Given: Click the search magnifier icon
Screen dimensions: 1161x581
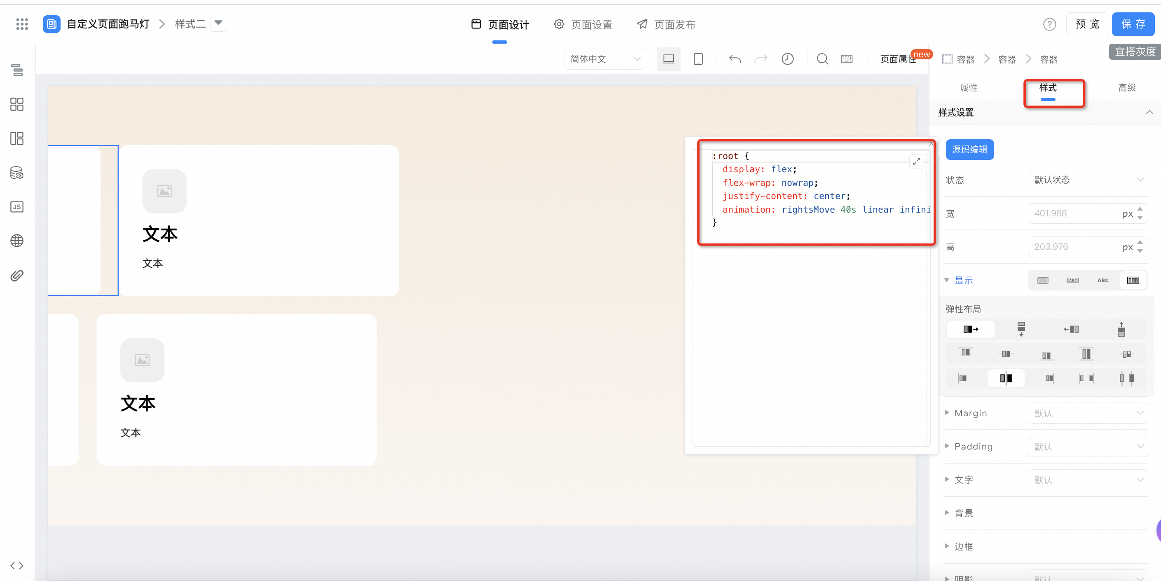Looking at the screenshot, I should (x=822, y=59).
